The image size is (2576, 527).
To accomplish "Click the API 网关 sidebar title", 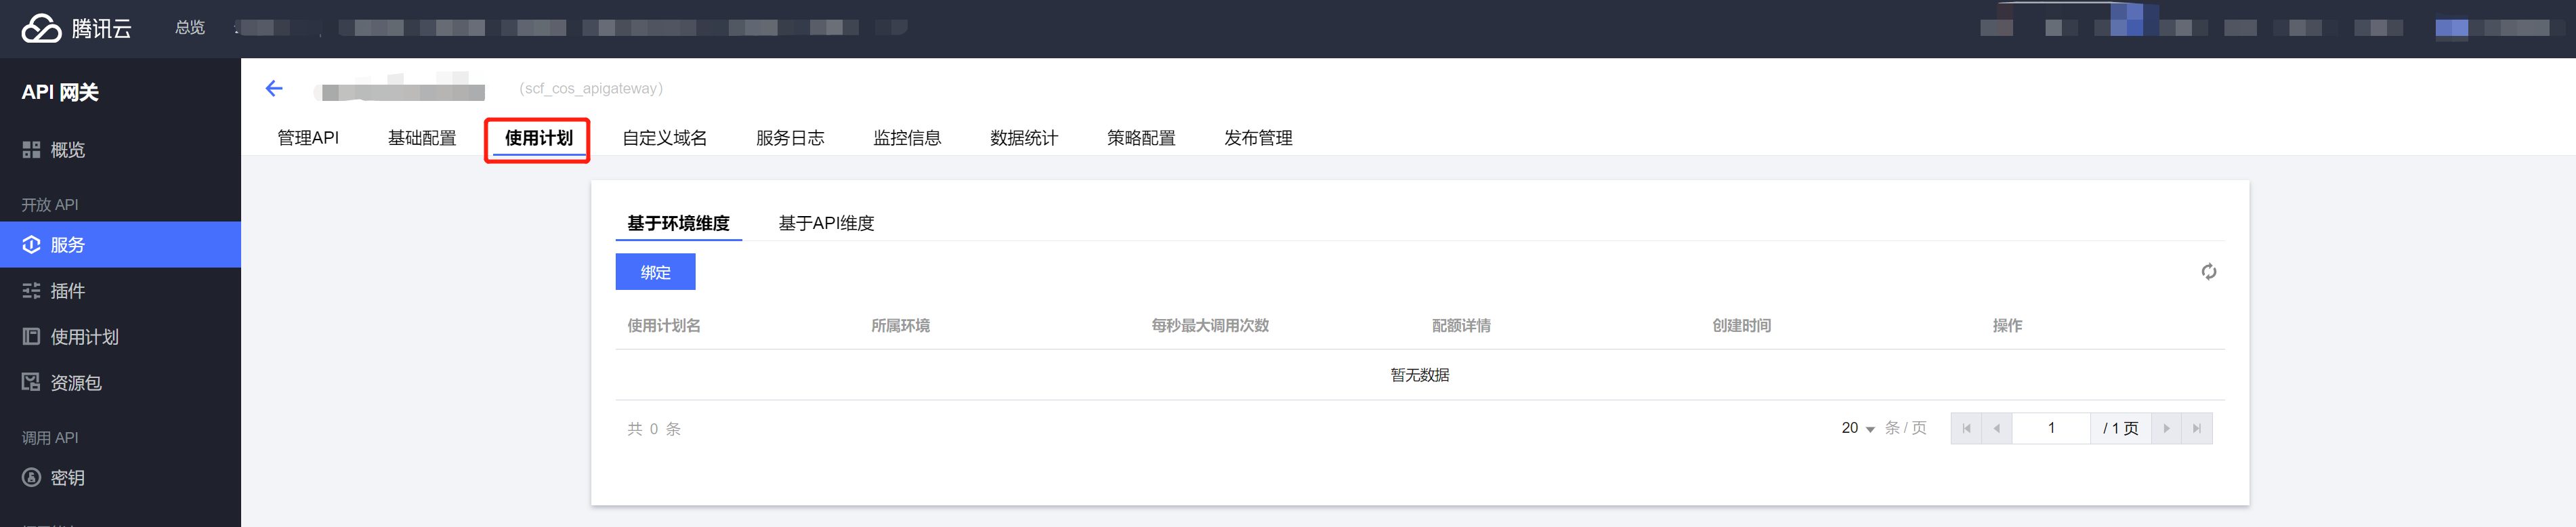I will pos(60,92).
